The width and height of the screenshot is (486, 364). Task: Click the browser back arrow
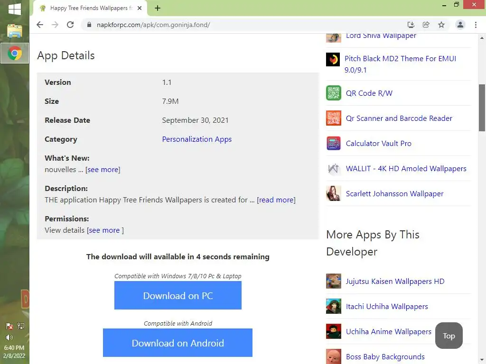(x=40, y=25)
